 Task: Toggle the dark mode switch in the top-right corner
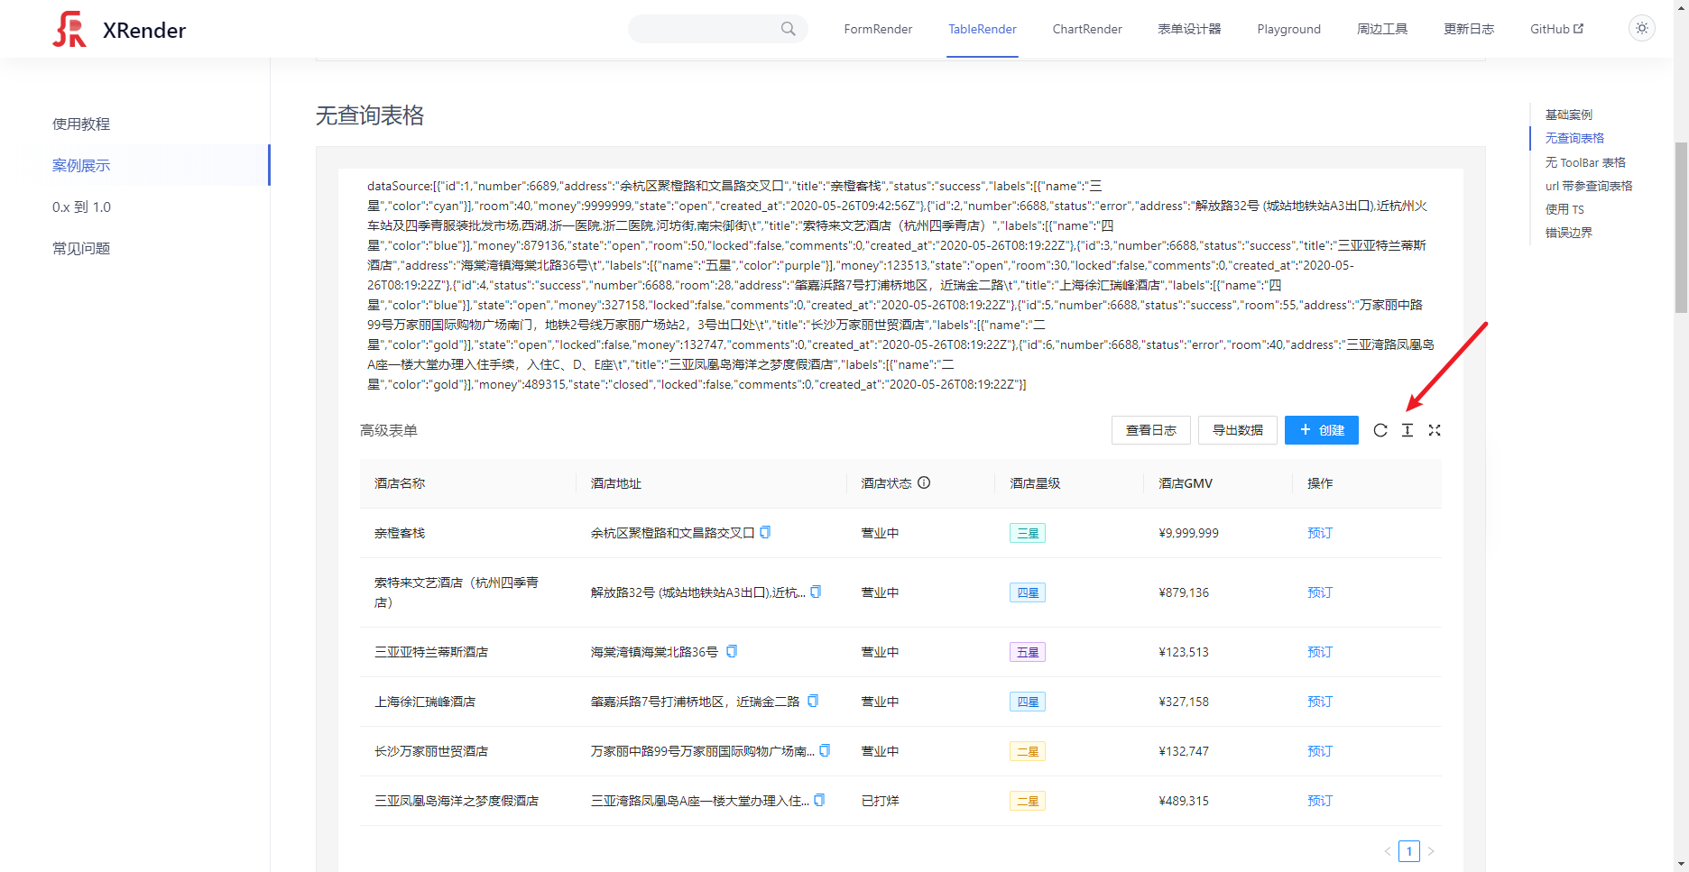click(1641, 28)
